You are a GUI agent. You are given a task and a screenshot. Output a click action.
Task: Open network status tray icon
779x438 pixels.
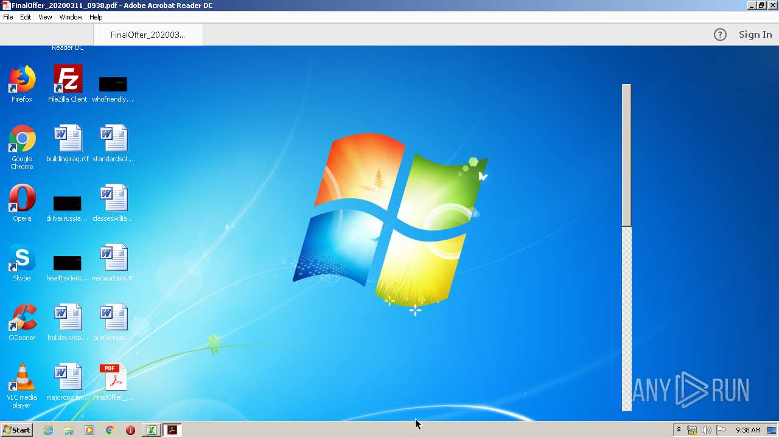692,430
